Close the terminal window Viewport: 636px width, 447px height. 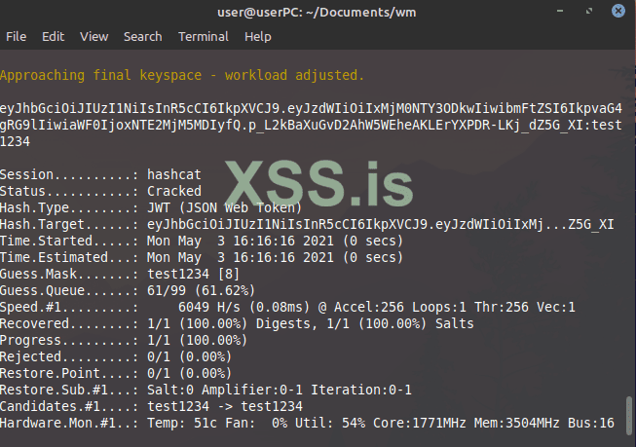(x=618, y=13)
